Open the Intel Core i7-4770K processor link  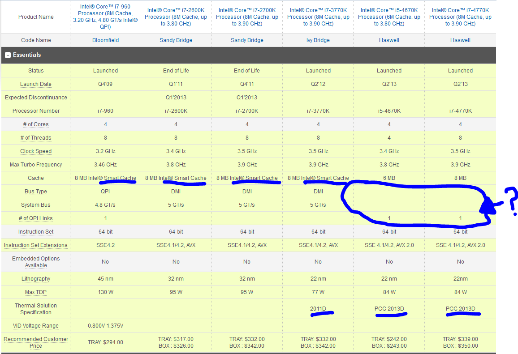[460, 17]
